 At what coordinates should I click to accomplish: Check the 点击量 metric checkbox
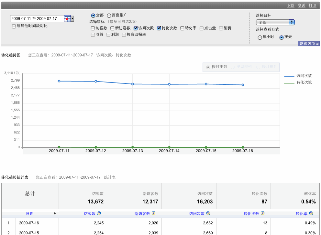pyautogui.click(x=202, y=28)
